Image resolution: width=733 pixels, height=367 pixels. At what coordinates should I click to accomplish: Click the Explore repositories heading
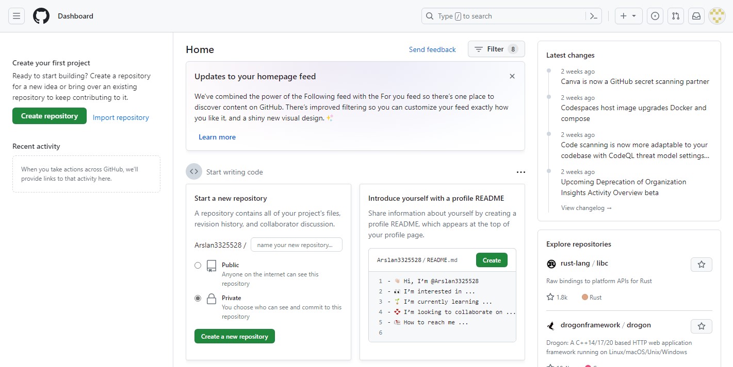click(579, 244)
